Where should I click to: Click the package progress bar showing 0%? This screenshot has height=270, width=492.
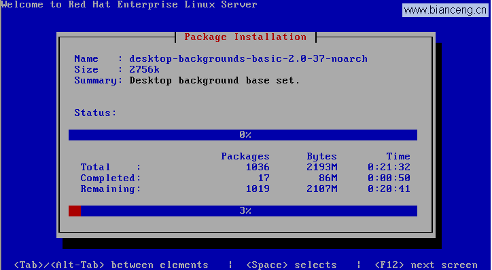pyautogui.click(x=243, y=135)
